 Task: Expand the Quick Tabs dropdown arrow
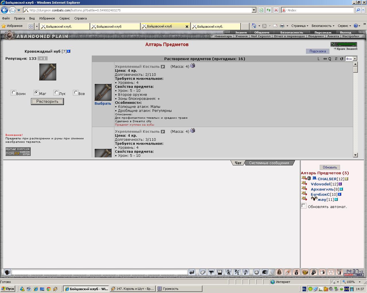click(x=37, y=26)
